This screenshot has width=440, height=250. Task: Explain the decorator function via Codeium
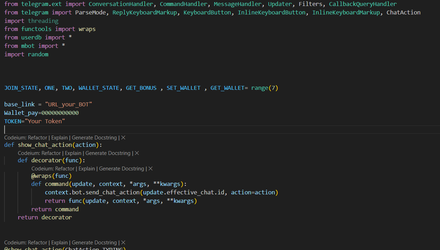tap(73, 153)
